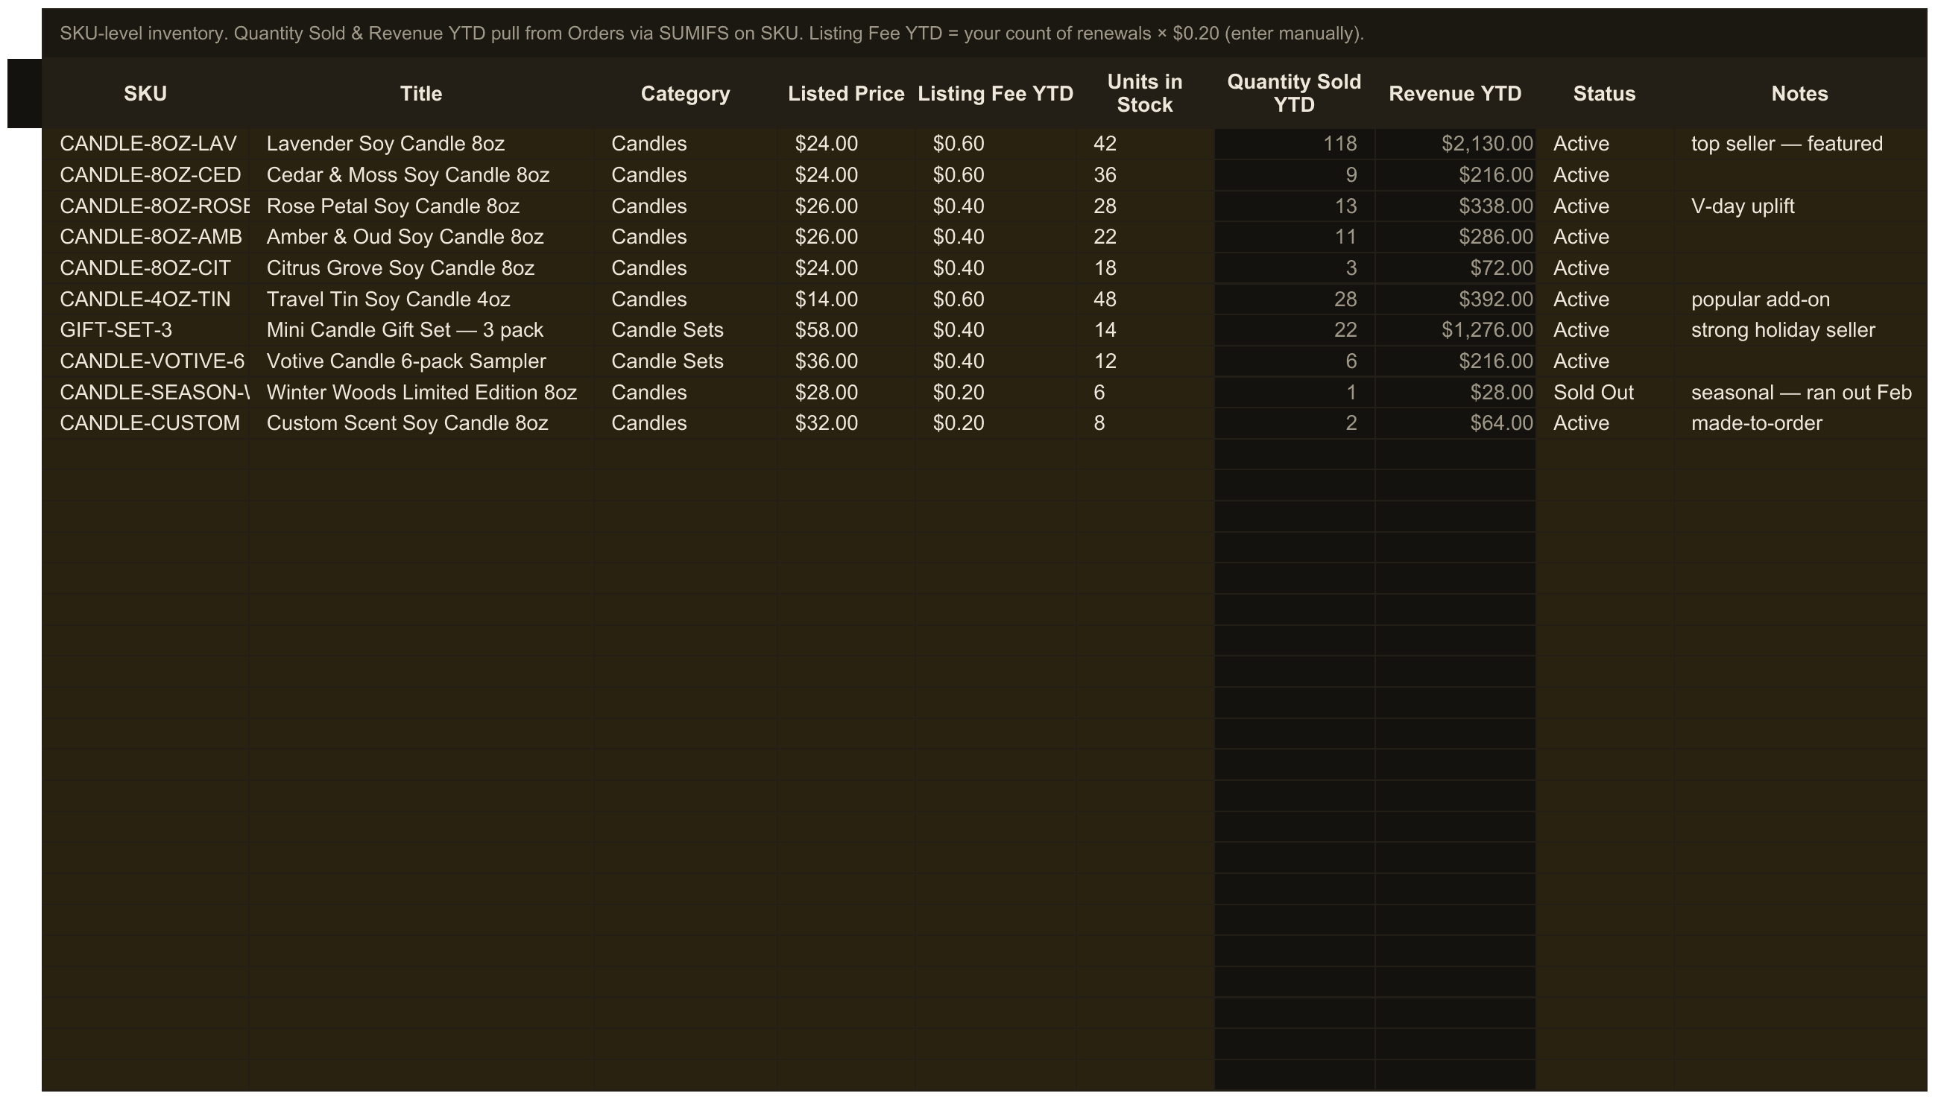Select revenue cell $64.00
Viewport: 1935px width, 1099px height.
1455,423
